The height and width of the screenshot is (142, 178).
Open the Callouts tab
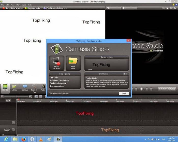point(25,88)
